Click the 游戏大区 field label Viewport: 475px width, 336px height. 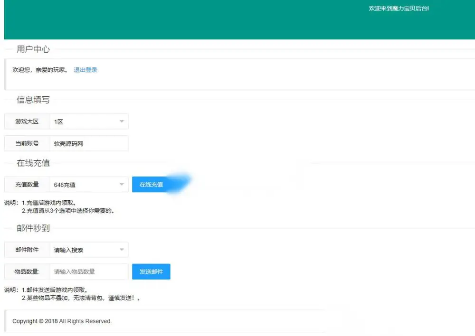pos(27,121)
